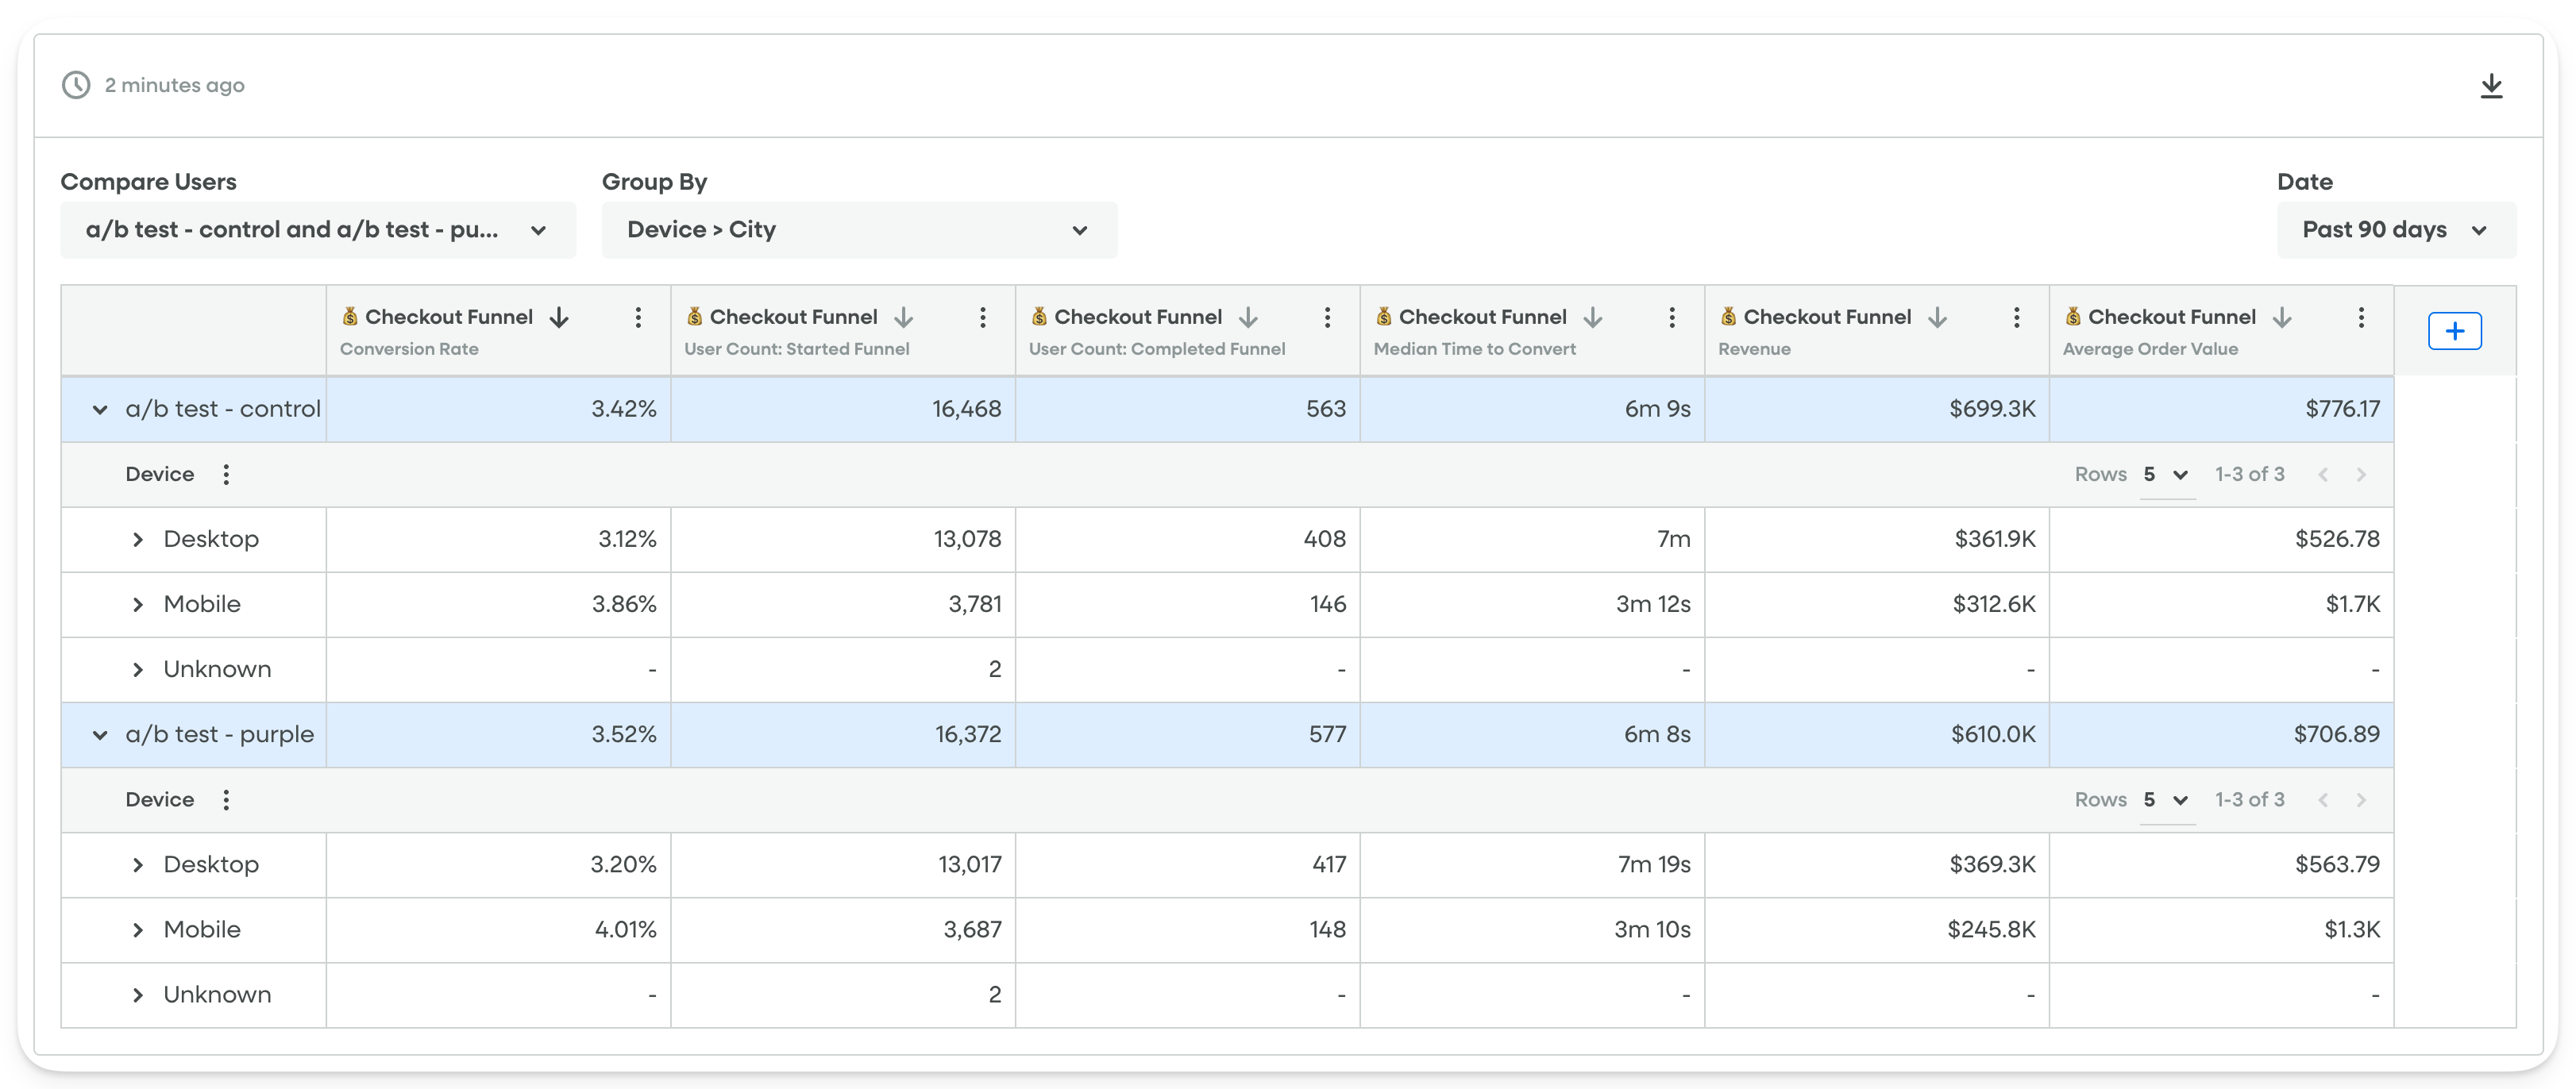The image size is (2576, 1089).
Task: Open the User Count: Started Funnel column menu
Action: point(983,316)
